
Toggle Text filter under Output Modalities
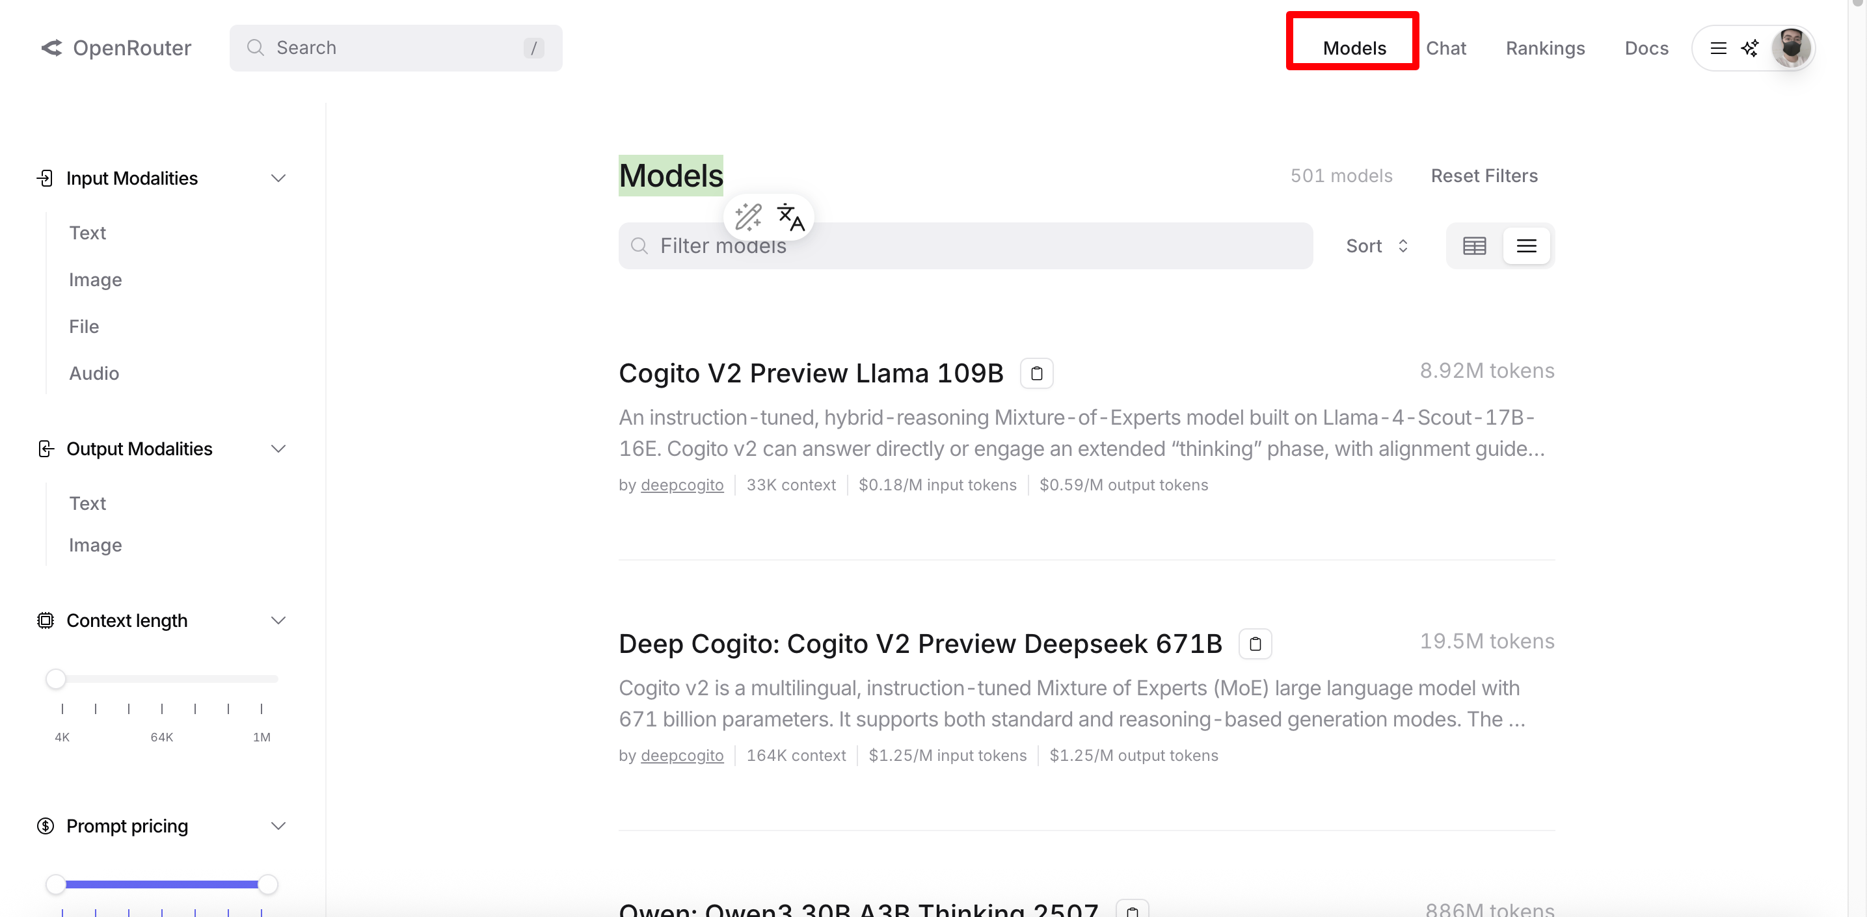click(87, 503)
